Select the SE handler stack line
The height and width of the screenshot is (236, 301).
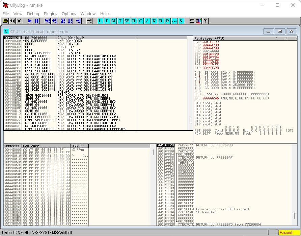pos(224,212)
